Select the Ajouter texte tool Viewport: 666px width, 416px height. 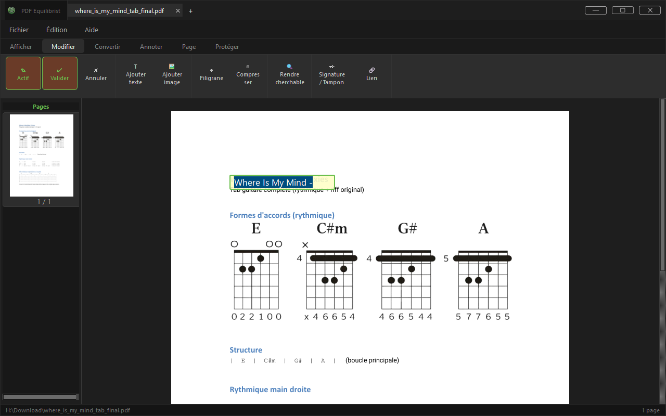pos(136,73)
